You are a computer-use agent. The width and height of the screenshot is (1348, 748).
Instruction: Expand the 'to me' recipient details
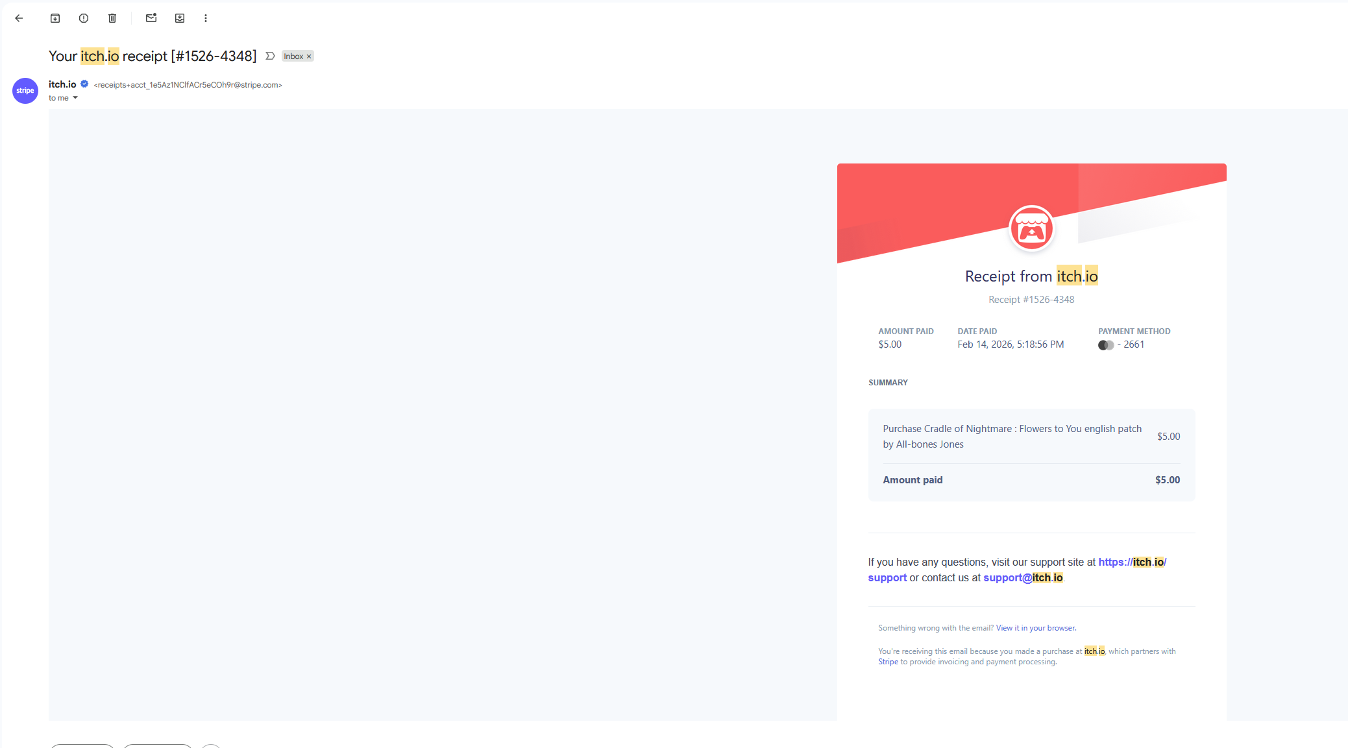(75, 98)
